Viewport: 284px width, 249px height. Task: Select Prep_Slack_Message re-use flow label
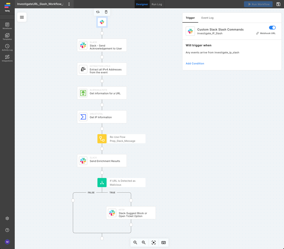point(126,139)
